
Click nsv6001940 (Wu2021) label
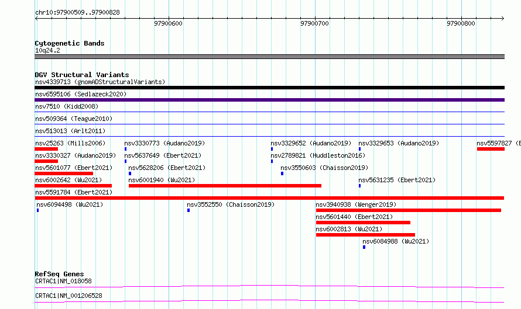[162, 180]
